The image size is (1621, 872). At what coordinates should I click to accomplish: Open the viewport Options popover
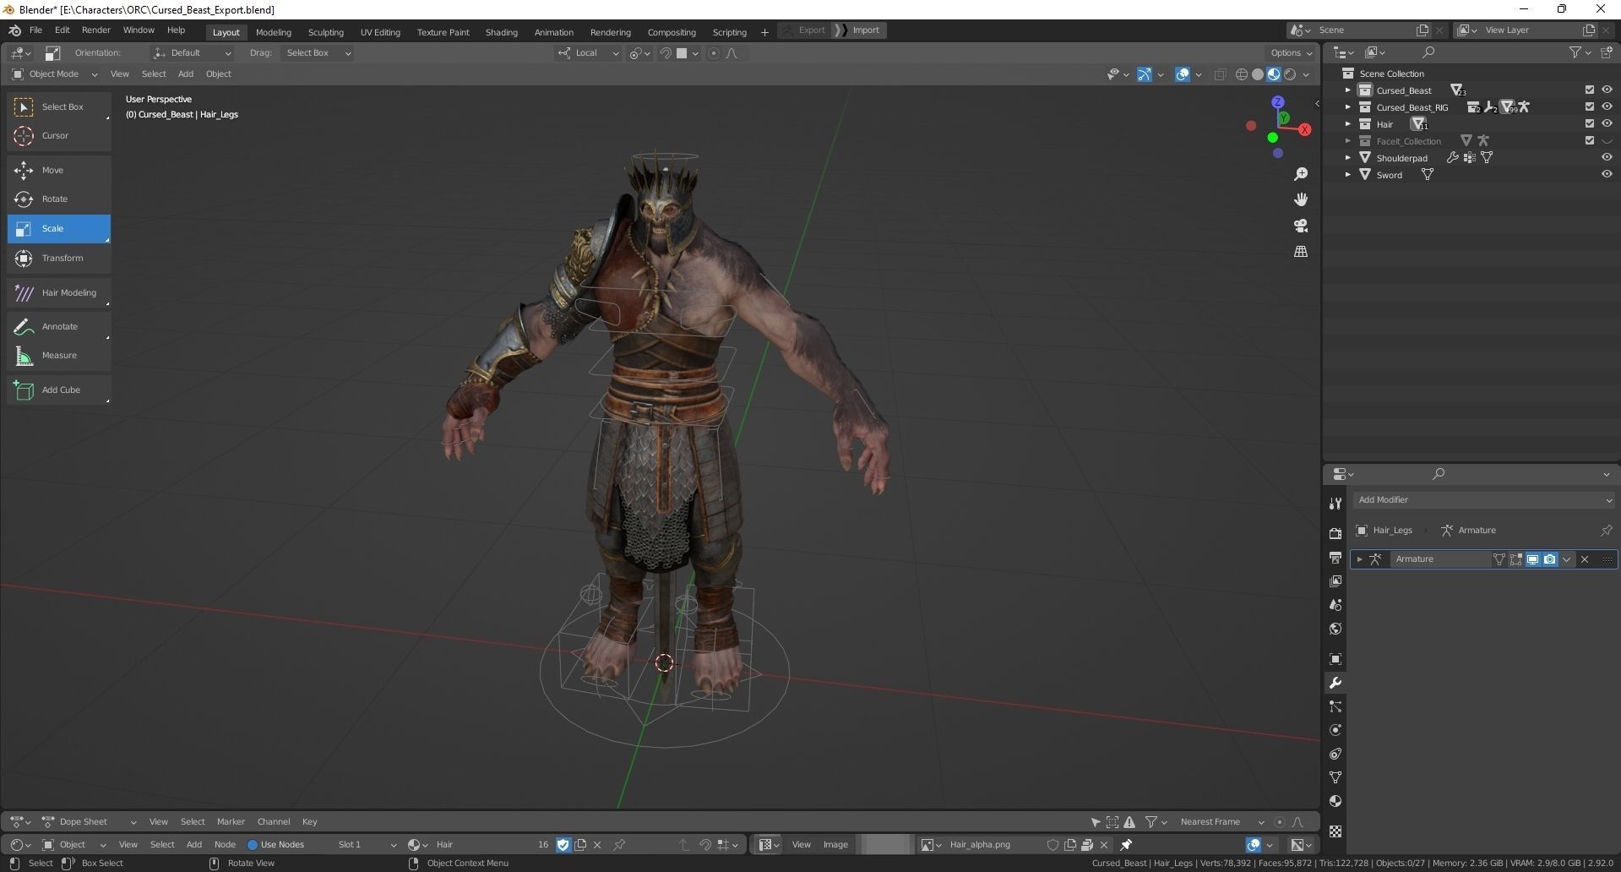(x=1291, y=53)
